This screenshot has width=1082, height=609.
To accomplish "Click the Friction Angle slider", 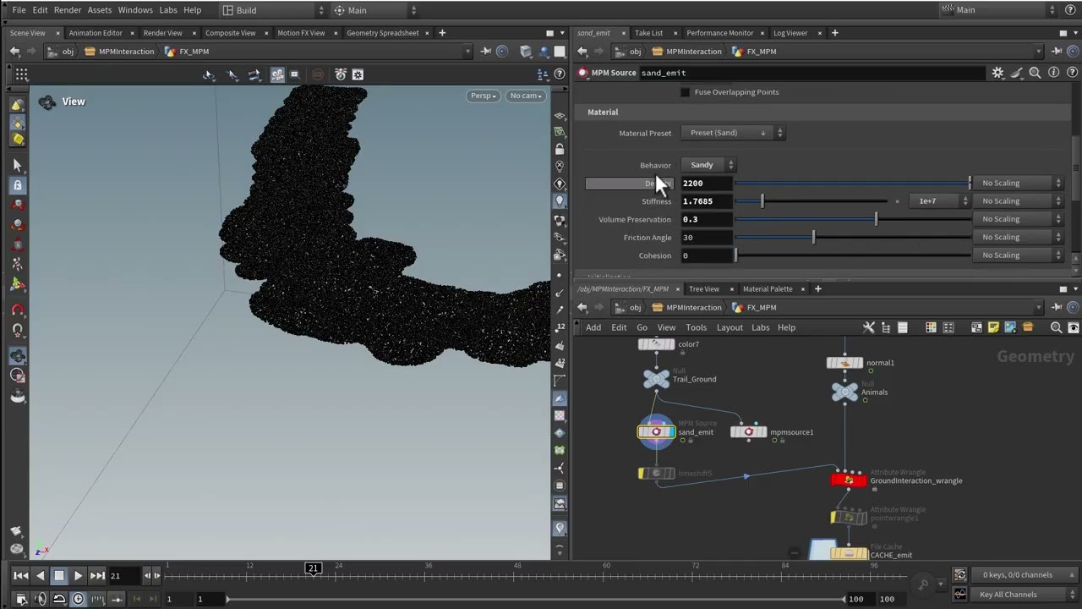I will tap(852, 238).
